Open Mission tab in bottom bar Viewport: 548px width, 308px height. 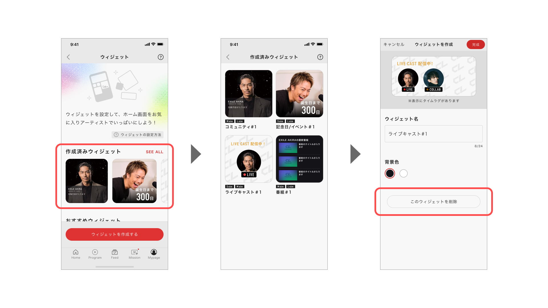click(x=134, y=254)
